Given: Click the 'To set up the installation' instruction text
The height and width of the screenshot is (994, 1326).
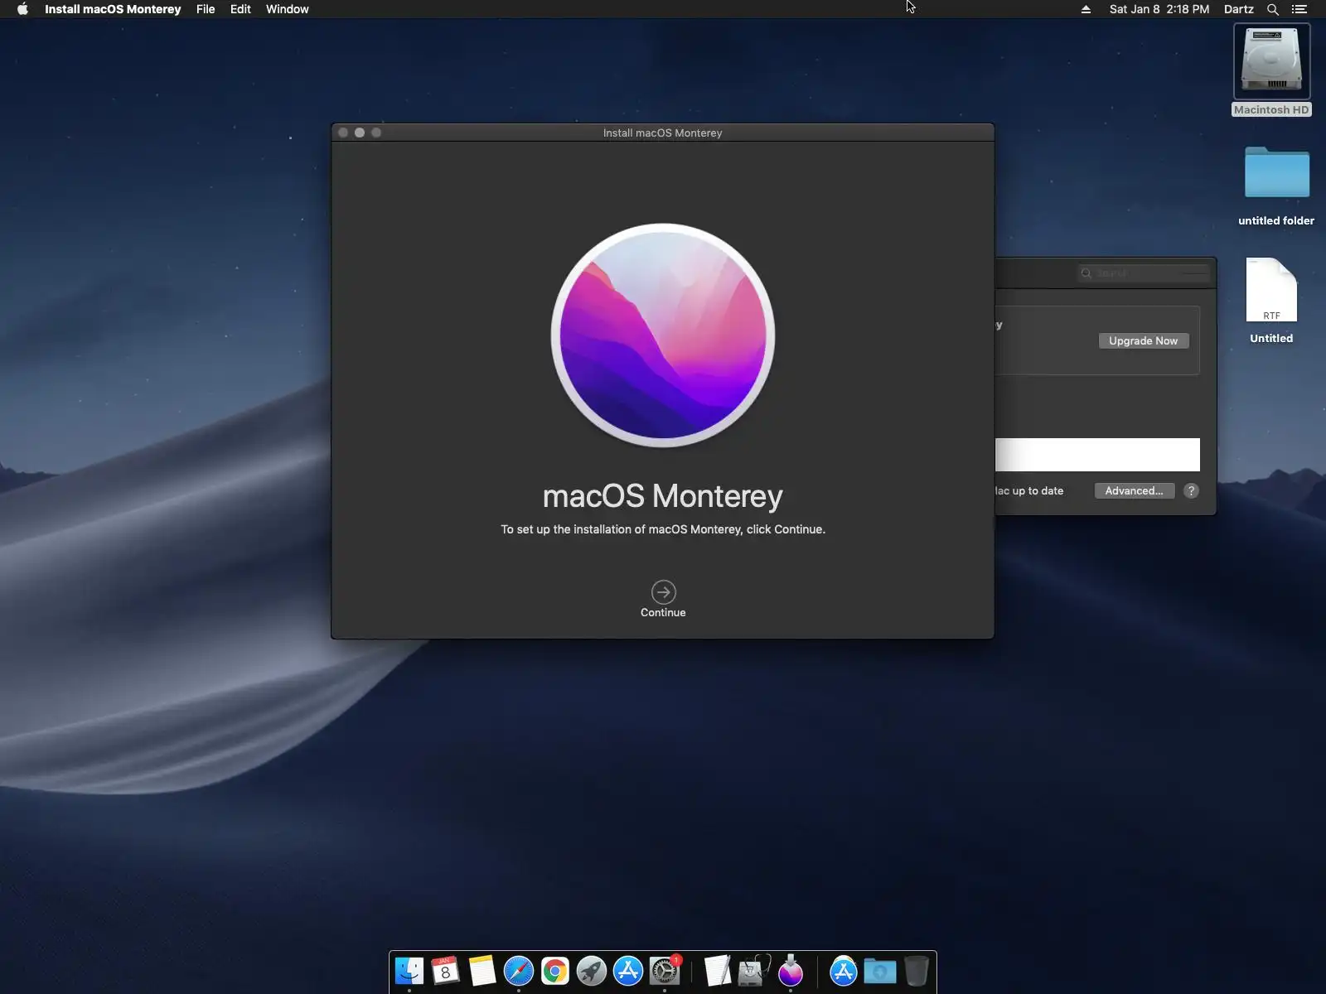Looking at the screenshot, I should [x=663, y=529].
